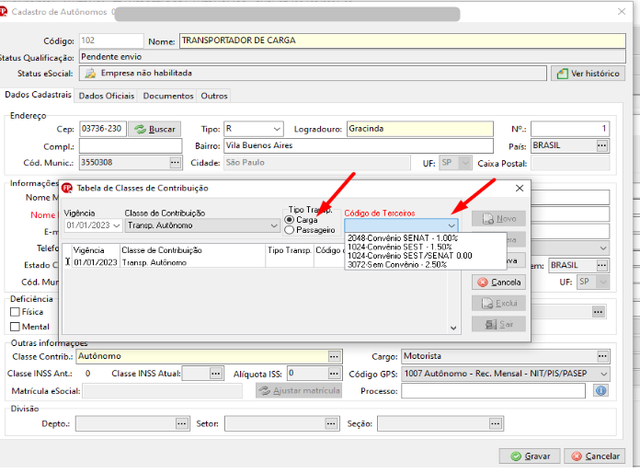Click the Código field 102
The image size is (640, 473).
(x=111, y=40)
